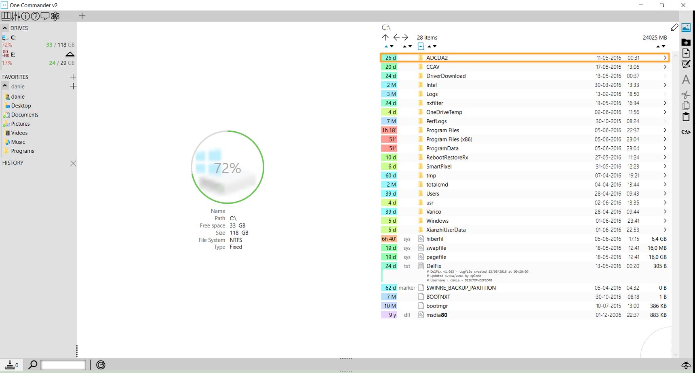Image resolution: width=695 pixels, height=373 pixels.
Task: Select the Intel folder
Action: pos(524,85)
